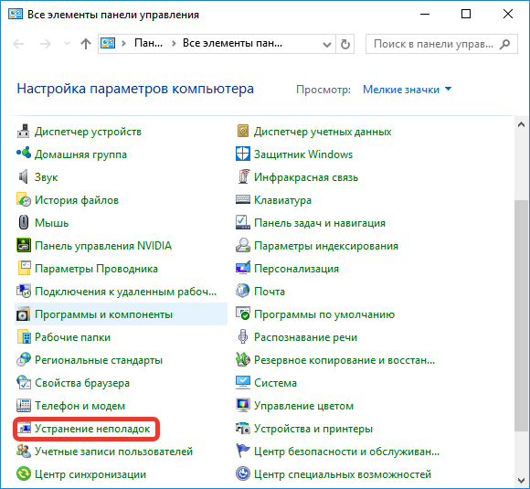This screenshot has height=489, width=530.
Task: Click the Панель управления NVIDIA icon
Action: [24, 246]
